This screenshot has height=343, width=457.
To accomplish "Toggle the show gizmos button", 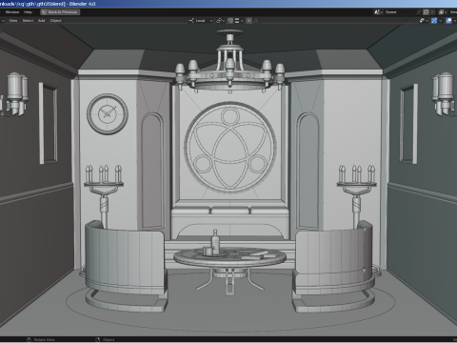I will coord(434,21).
